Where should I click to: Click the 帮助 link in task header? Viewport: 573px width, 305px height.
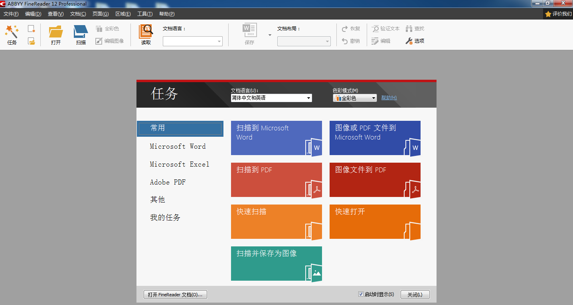[389, 98]
